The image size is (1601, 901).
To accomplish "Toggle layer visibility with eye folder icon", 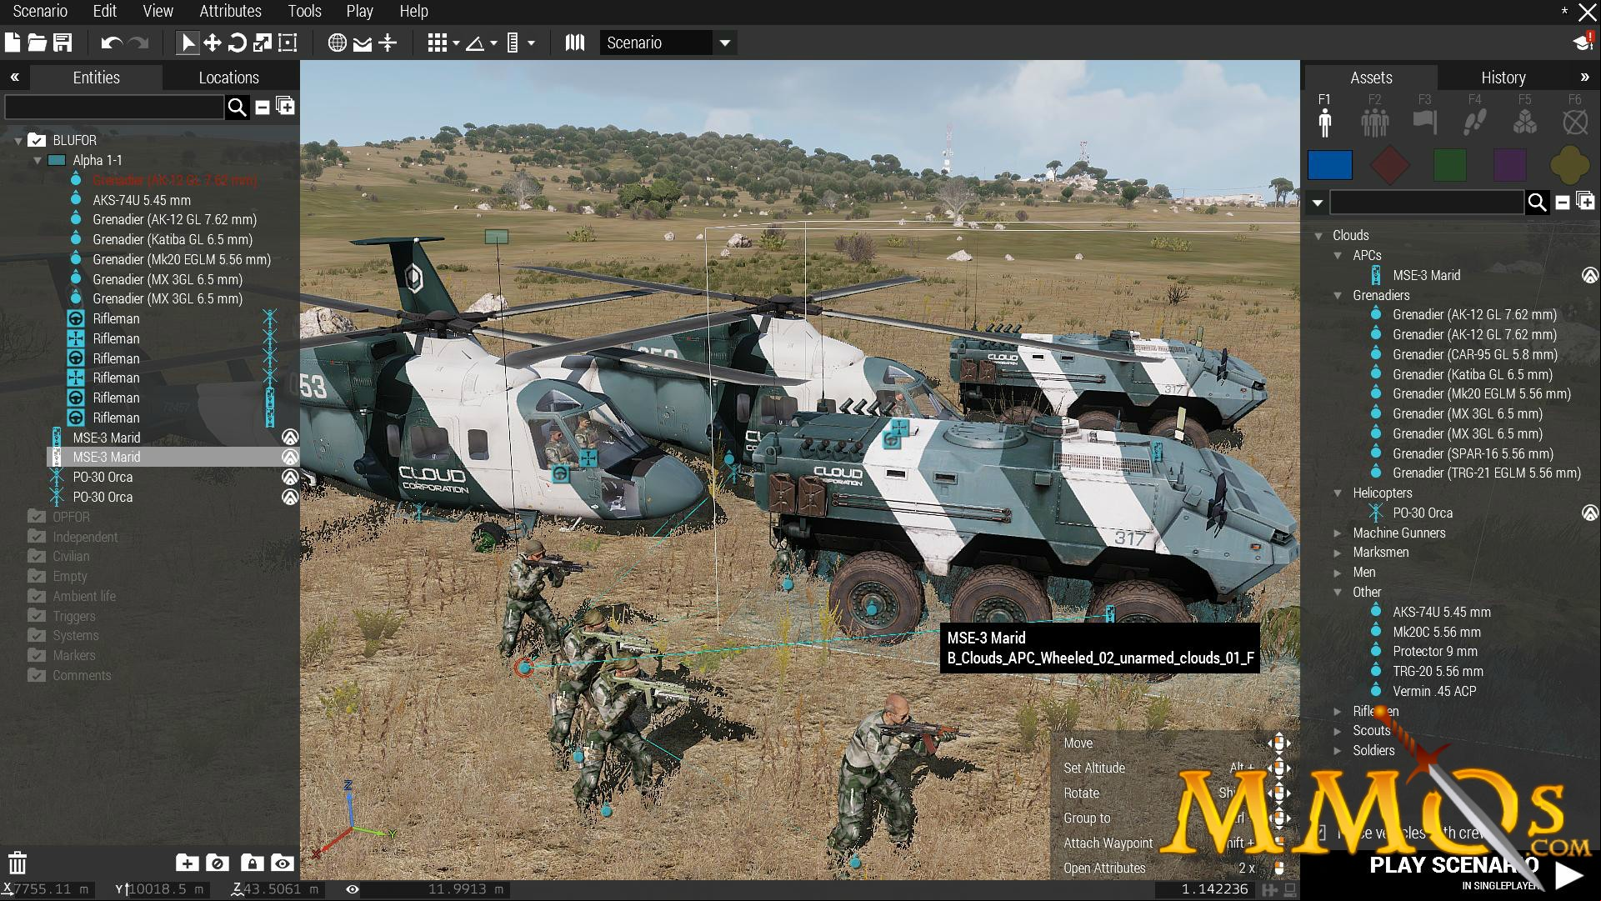I will pyautogui.click(x=283, y=863).
